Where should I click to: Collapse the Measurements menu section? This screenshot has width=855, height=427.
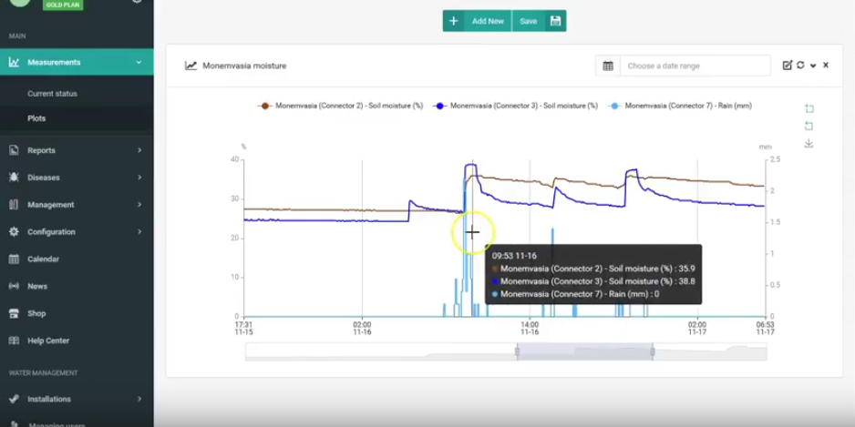139,63
